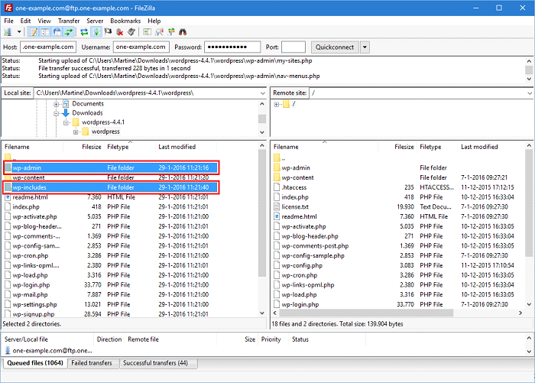Click the process queue toolbar icon
This screenshot has width=535, height=383.
[x=96, y=32]
